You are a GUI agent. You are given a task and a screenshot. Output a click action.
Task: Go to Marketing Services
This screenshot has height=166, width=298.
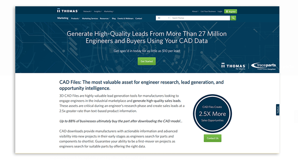coord(90,19)
